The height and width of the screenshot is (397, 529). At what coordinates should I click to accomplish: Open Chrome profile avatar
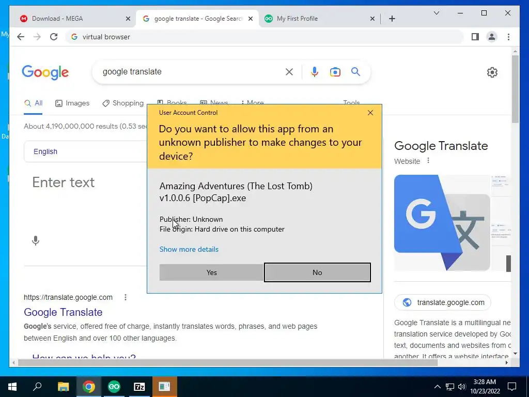[492, 37]
